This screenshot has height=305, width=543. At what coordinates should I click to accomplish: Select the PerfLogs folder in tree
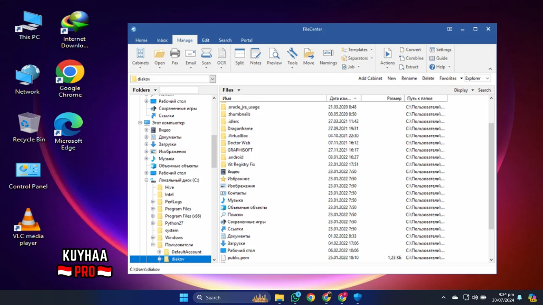[x=173, y=202]
